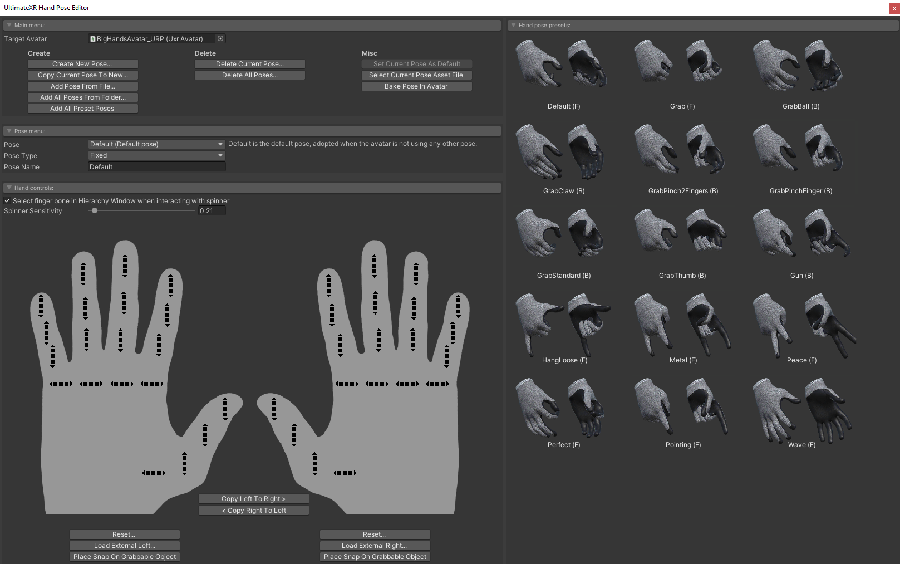Click left hand Place Snap On Grabbable Object

pos(125,557)
